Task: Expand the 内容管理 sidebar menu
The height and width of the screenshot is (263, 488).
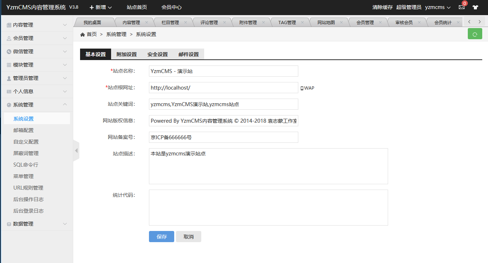Action: coord(36,25)
